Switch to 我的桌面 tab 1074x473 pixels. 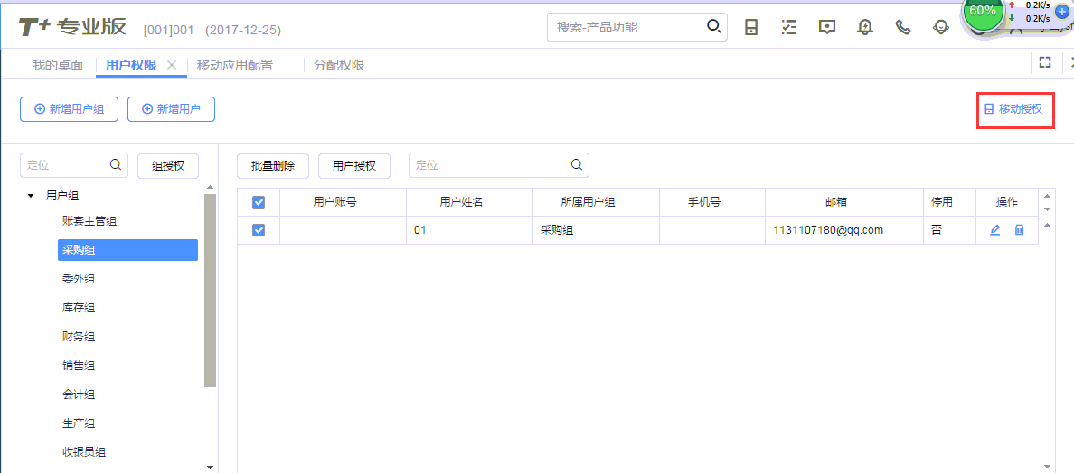tap(58, 66)
